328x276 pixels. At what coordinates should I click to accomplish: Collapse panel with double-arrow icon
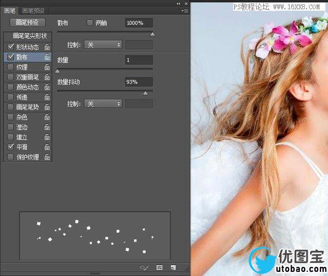coord(178,4)
